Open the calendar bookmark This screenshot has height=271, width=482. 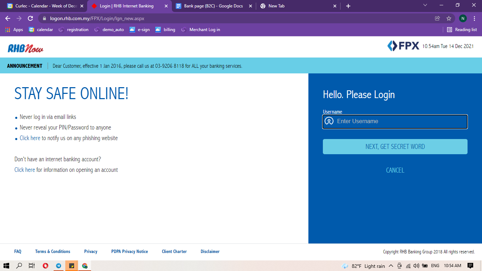click(41, 30)
